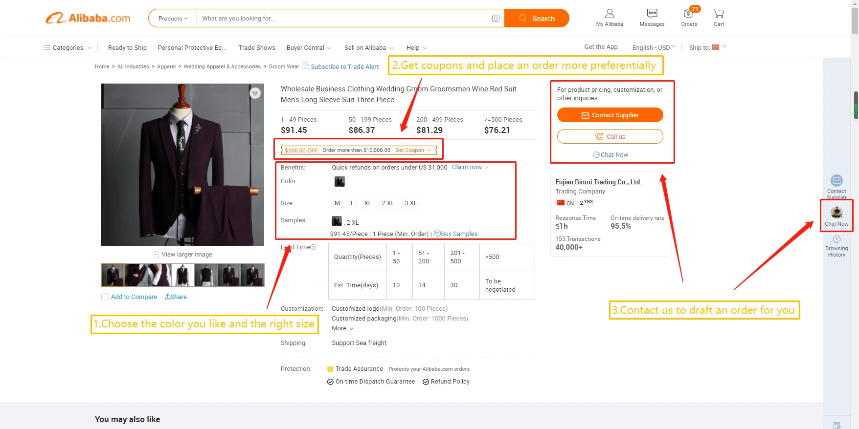Viewport: 859px width, 429px height.
Task: Click the main suit product image
Action: [182, 165]
